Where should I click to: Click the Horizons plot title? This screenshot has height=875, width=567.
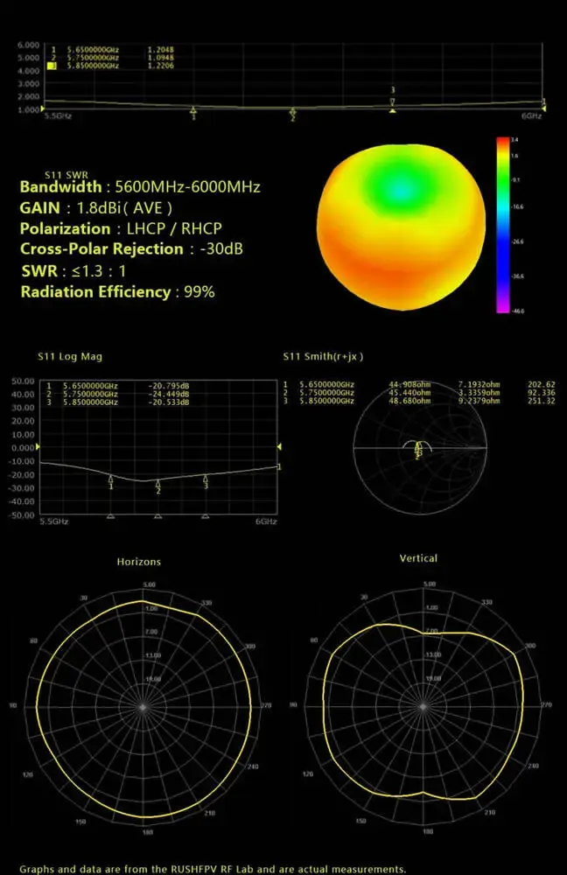coord(139,562)
